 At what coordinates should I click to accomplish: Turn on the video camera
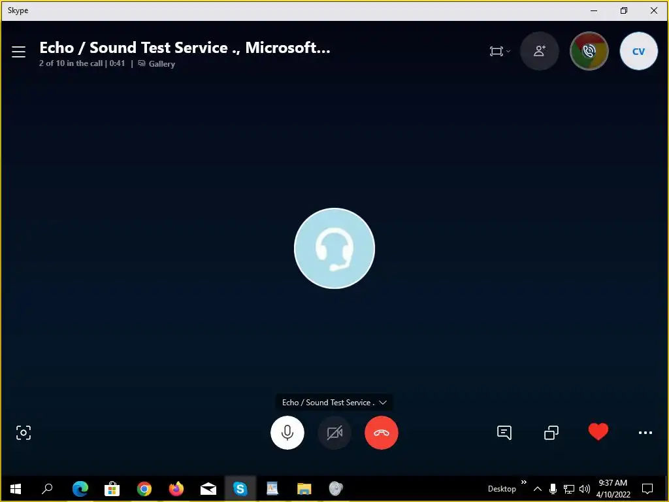click(x=334, y=433)
